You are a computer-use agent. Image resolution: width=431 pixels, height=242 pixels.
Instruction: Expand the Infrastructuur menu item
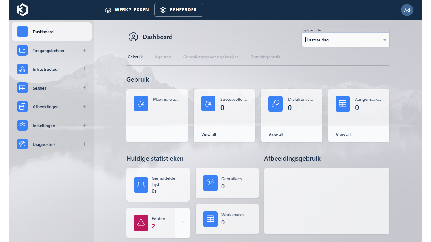(x=85, y=69)
